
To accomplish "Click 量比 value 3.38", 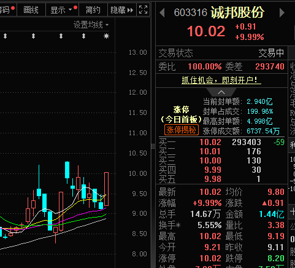I will coord(276,225).
